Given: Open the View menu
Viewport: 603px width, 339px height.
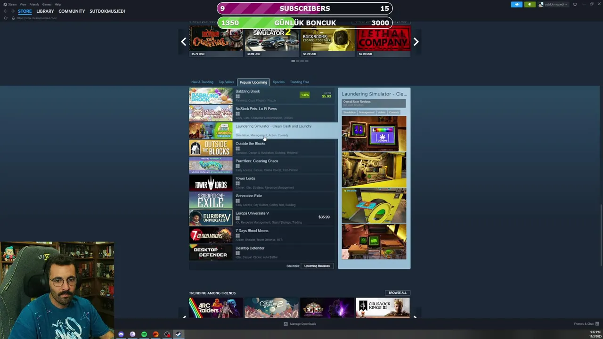Looking at the screenshot, I should (x=23, y=4).
